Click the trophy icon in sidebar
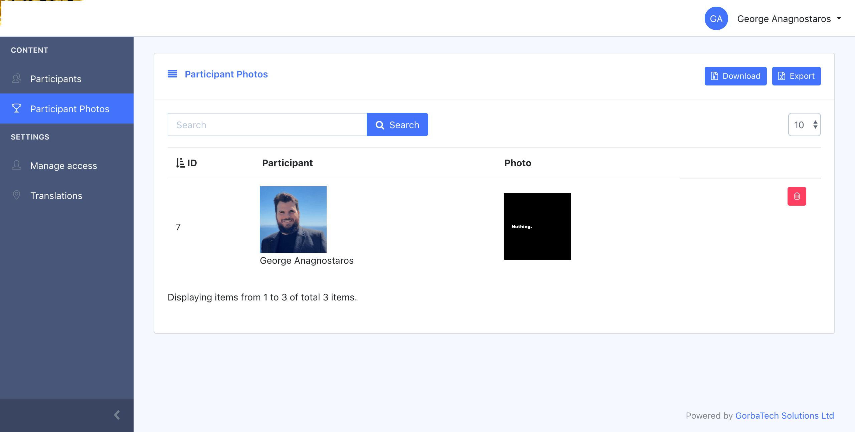Viewport: 855px width, 432px height. (x=16, y=109)
